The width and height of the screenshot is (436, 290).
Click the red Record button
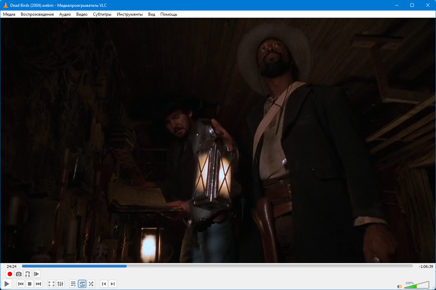[x=10, y=274]
